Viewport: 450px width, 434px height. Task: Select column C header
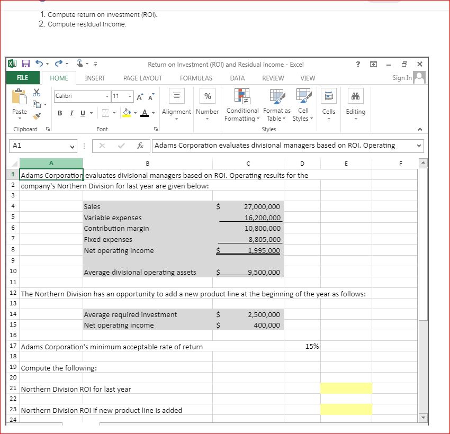coord(248,164)
